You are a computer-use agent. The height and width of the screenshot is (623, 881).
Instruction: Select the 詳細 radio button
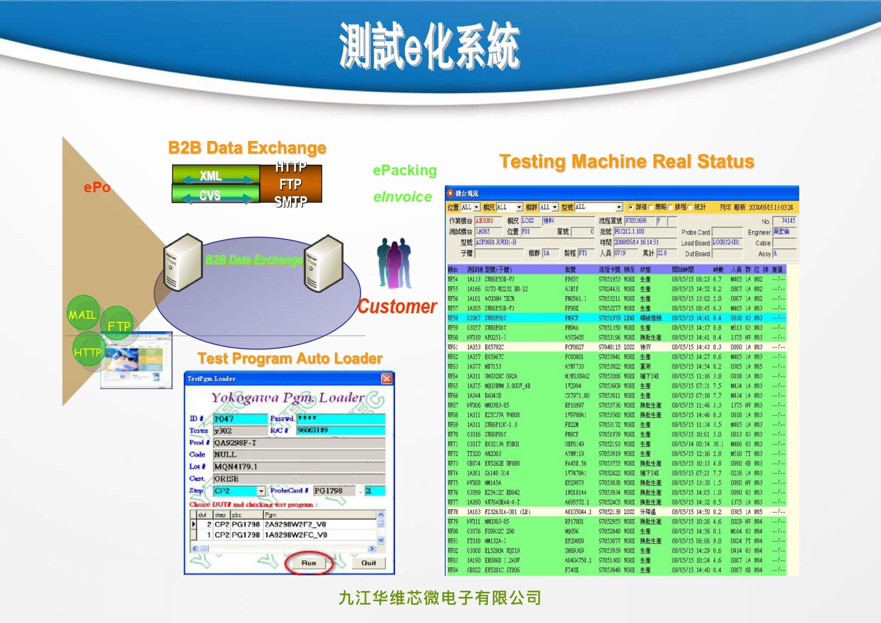(x=631, y=207)
